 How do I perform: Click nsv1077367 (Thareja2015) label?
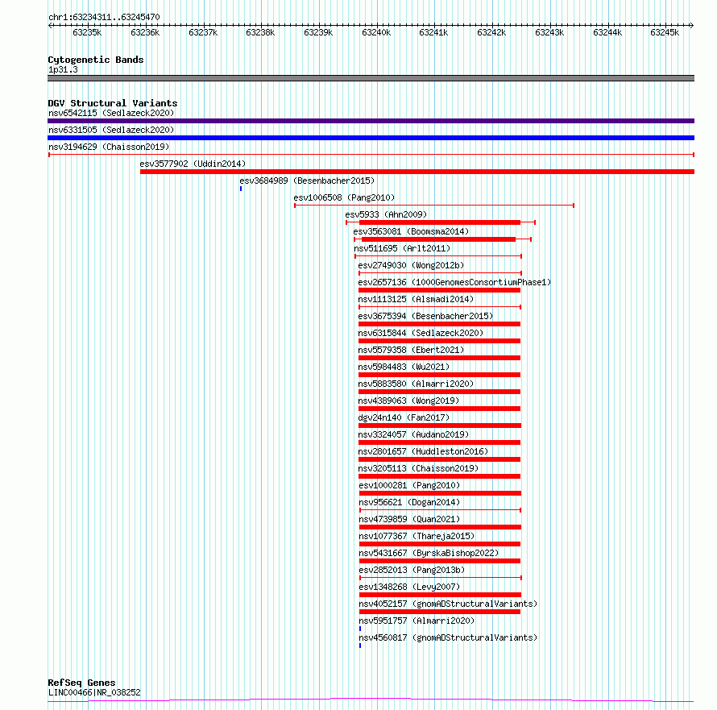click(417, 536)
